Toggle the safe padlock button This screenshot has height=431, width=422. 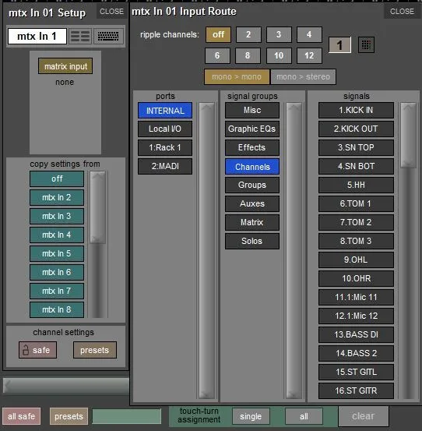click(x=38, y=350)
